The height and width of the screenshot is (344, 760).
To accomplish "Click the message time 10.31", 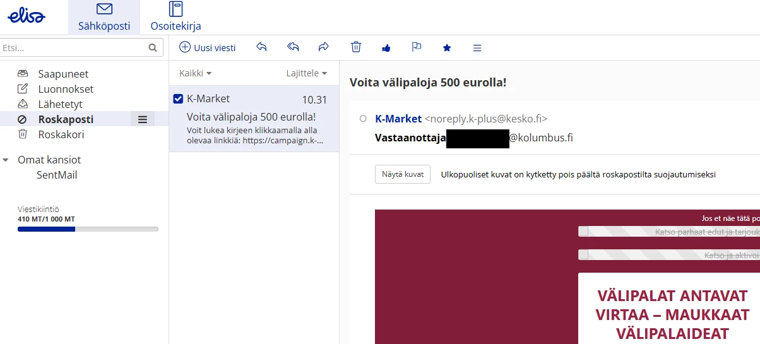I will pyautogui.click(x=314, y=100).
